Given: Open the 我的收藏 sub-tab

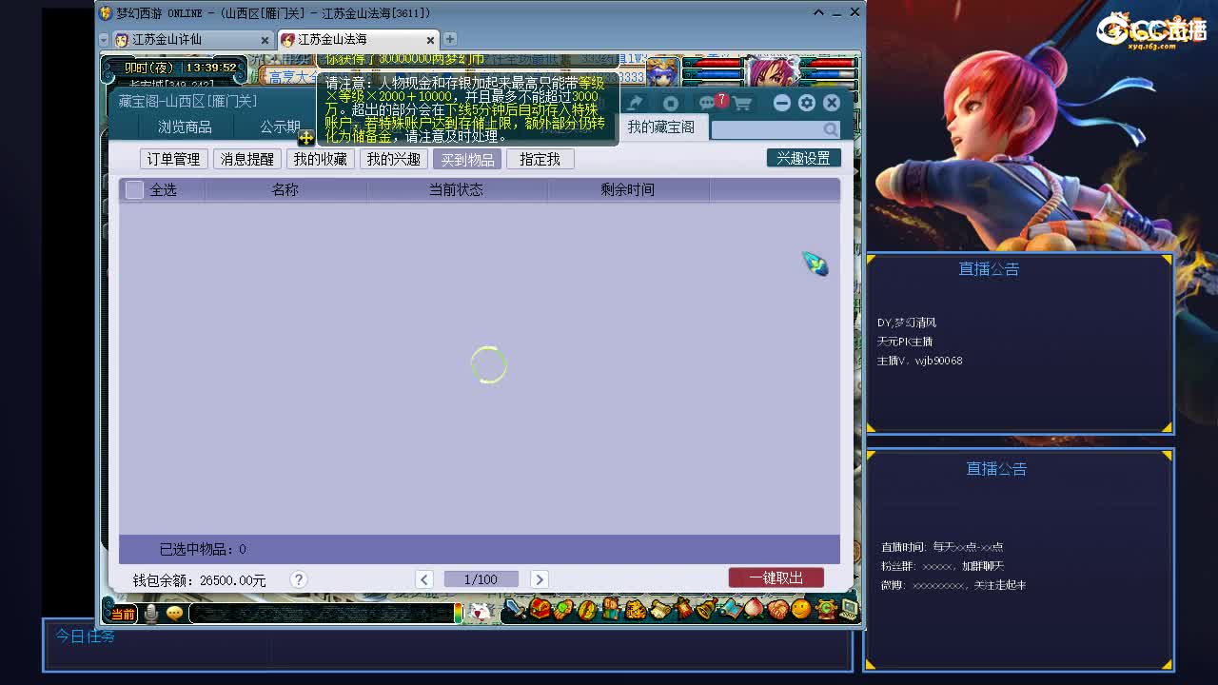Looking at the screenshot, I should [320, 159].
